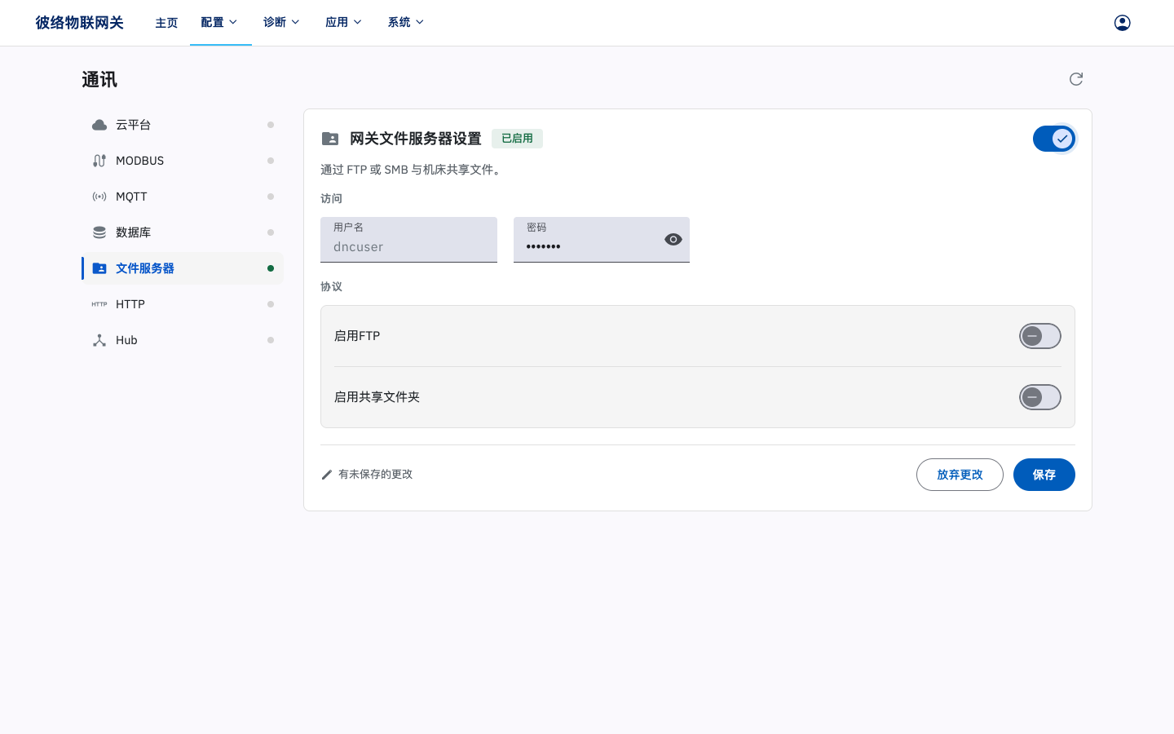Screen dimensions: 1174x734
Task: Select MQTT in the sidebar
Action: coord(183,197)
